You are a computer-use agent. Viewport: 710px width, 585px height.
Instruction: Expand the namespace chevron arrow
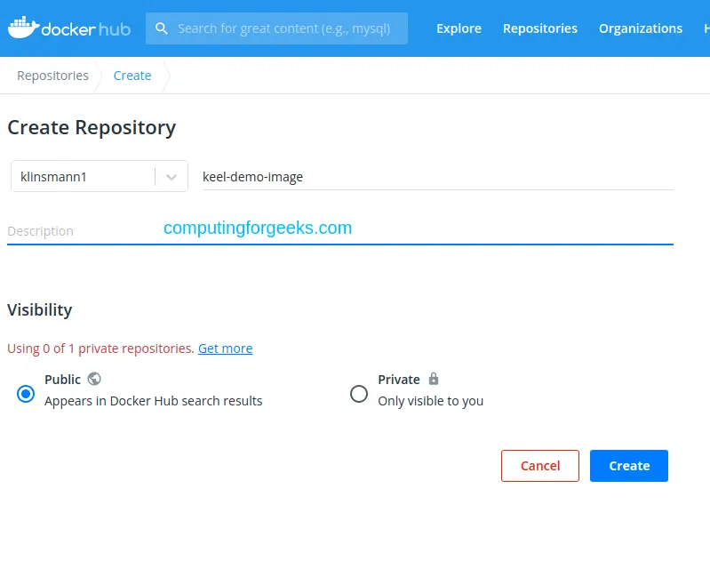click(172, 177)
